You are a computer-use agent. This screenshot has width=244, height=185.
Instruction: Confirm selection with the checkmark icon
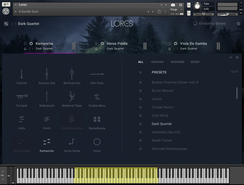pos(231,57)
